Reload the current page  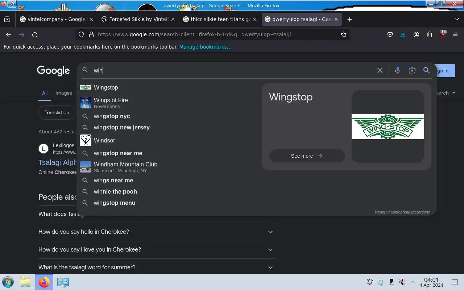click(x=35, y=34)
